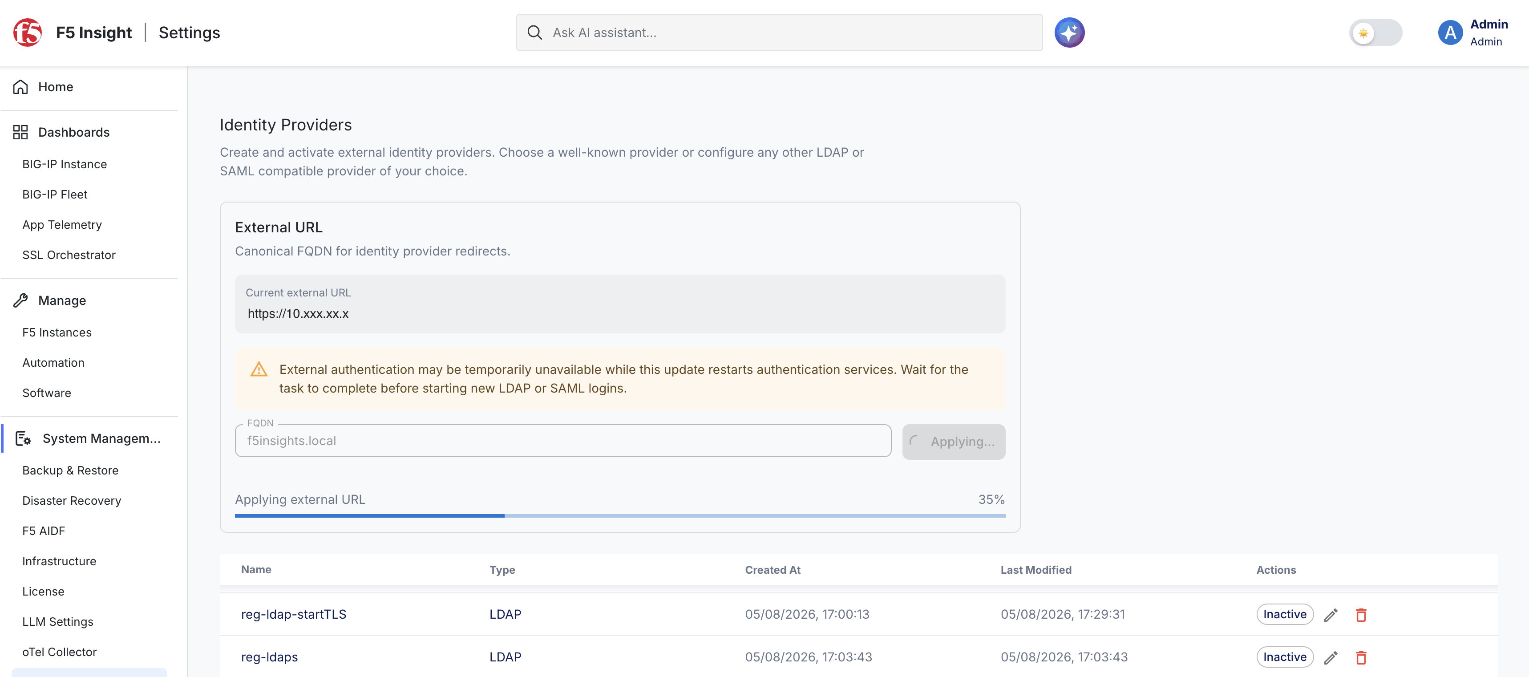The image size is (1529, 677).
Task: Click the Dashboards grid icon
Action: click(21, 132)
